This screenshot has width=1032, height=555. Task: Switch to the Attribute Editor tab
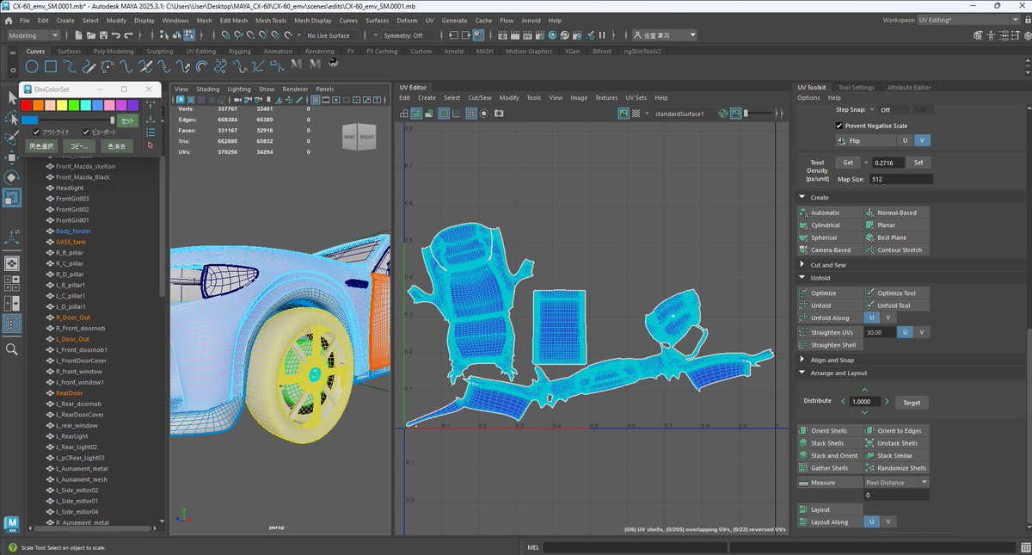point(908,87)
